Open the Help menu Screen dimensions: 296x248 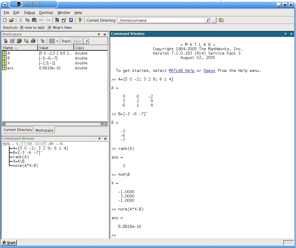pos(78,12)
